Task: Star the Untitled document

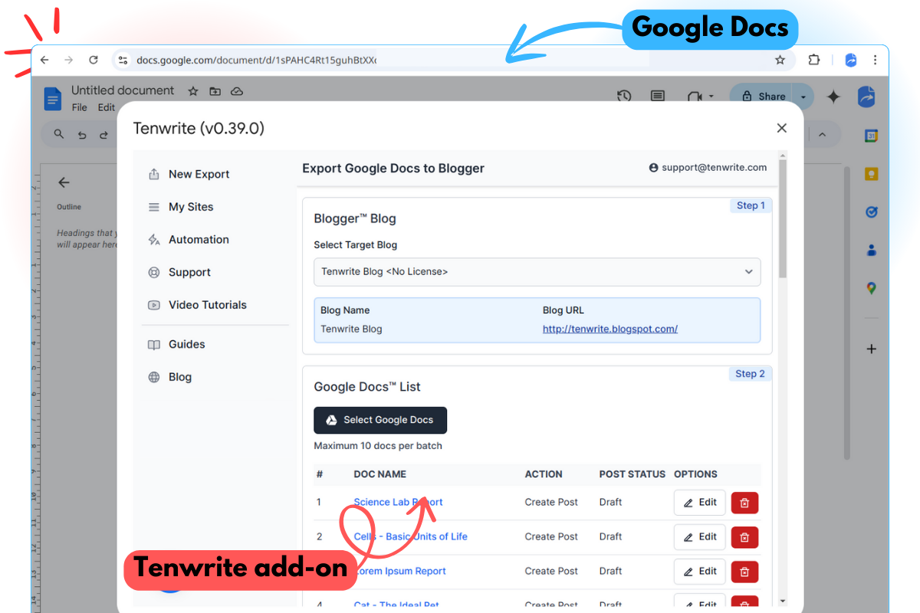Action: [193, 91]
